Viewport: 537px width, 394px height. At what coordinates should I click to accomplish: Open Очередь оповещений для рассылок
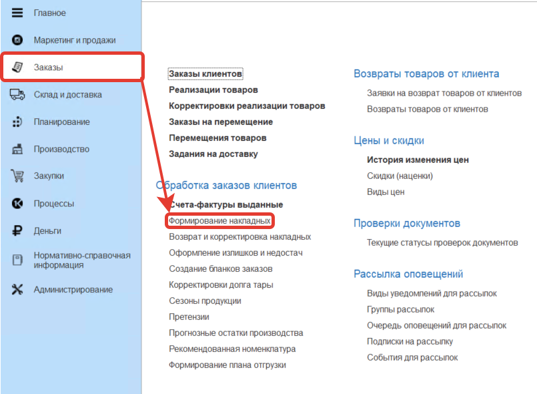(436, 325)
